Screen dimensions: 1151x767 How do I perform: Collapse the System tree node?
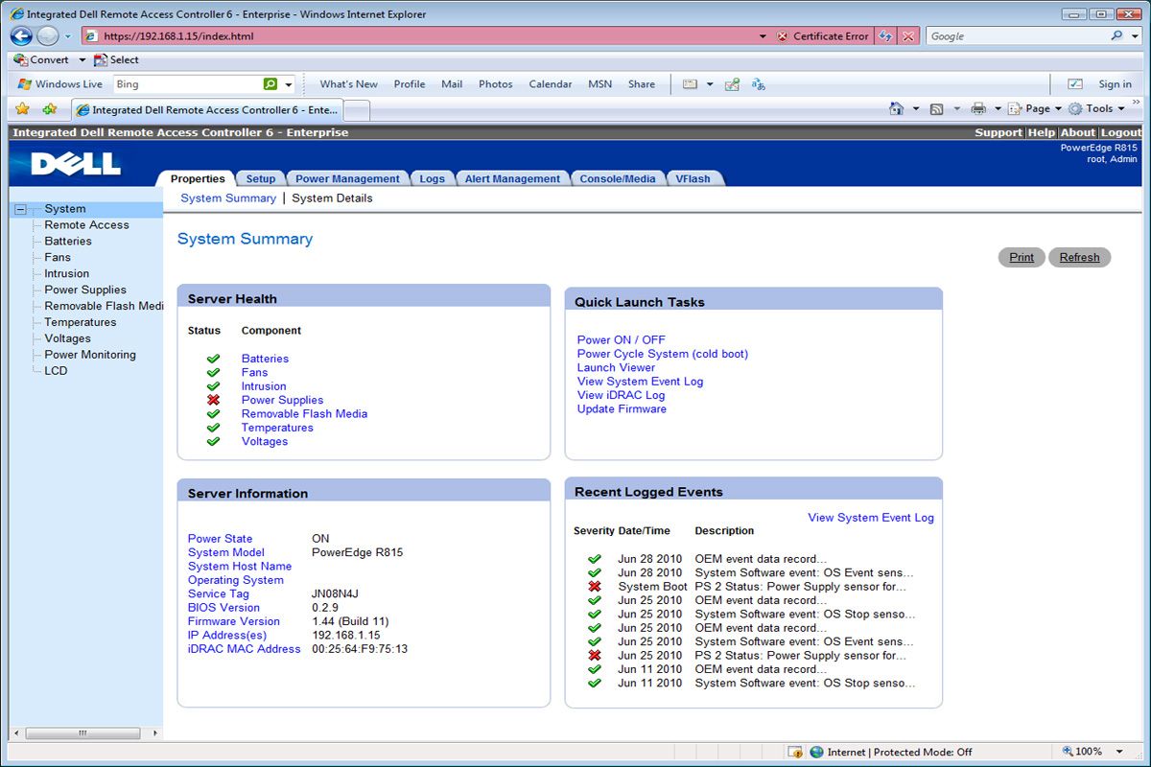[x=20, y=209]
